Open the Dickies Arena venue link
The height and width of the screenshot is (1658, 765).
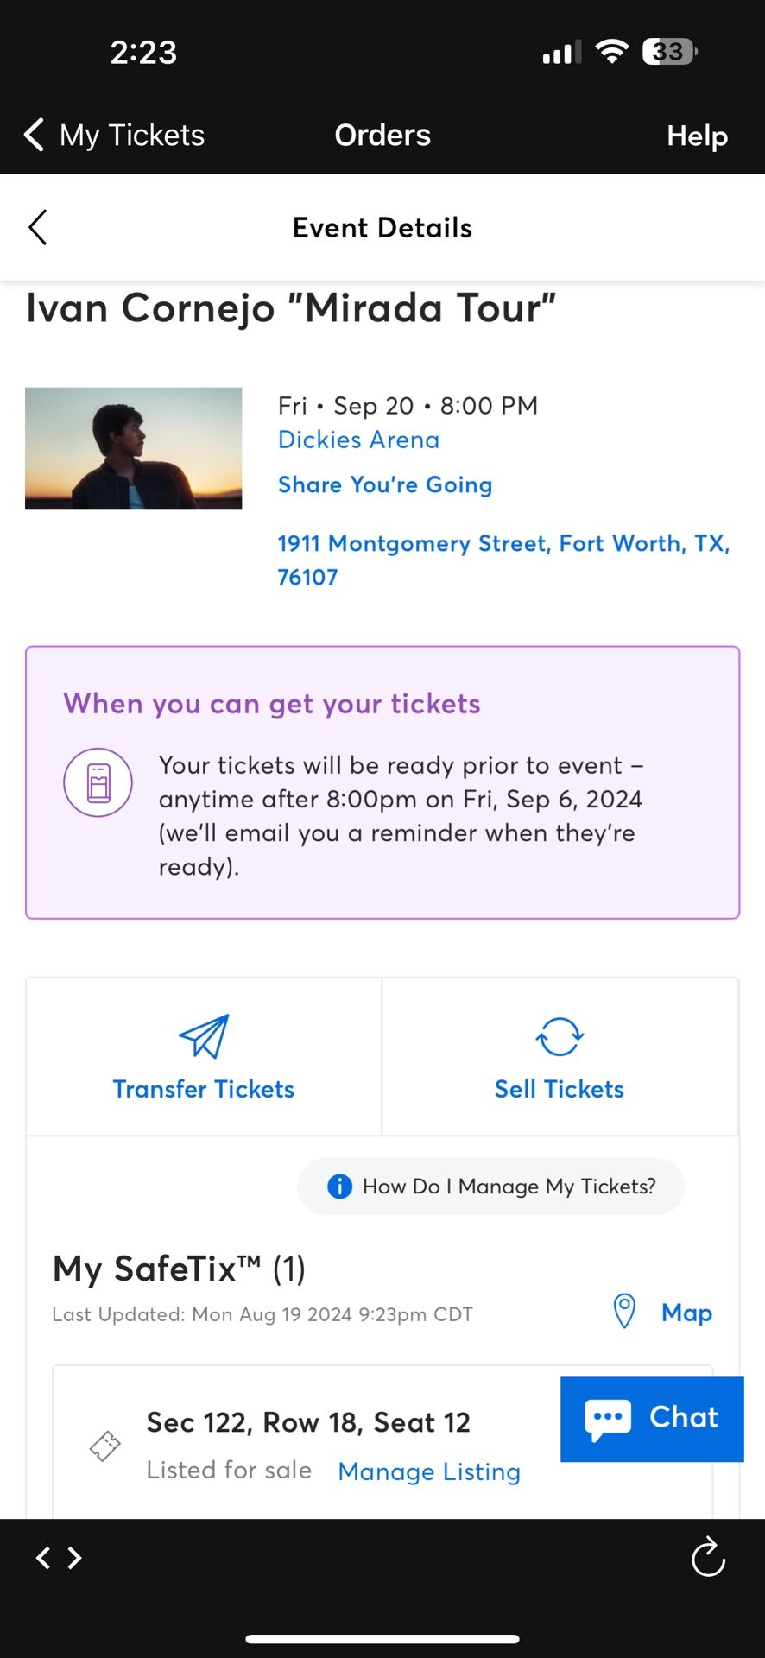click(x=358, y=440)
